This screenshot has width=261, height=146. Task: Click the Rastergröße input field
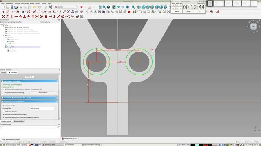point(42,108)
